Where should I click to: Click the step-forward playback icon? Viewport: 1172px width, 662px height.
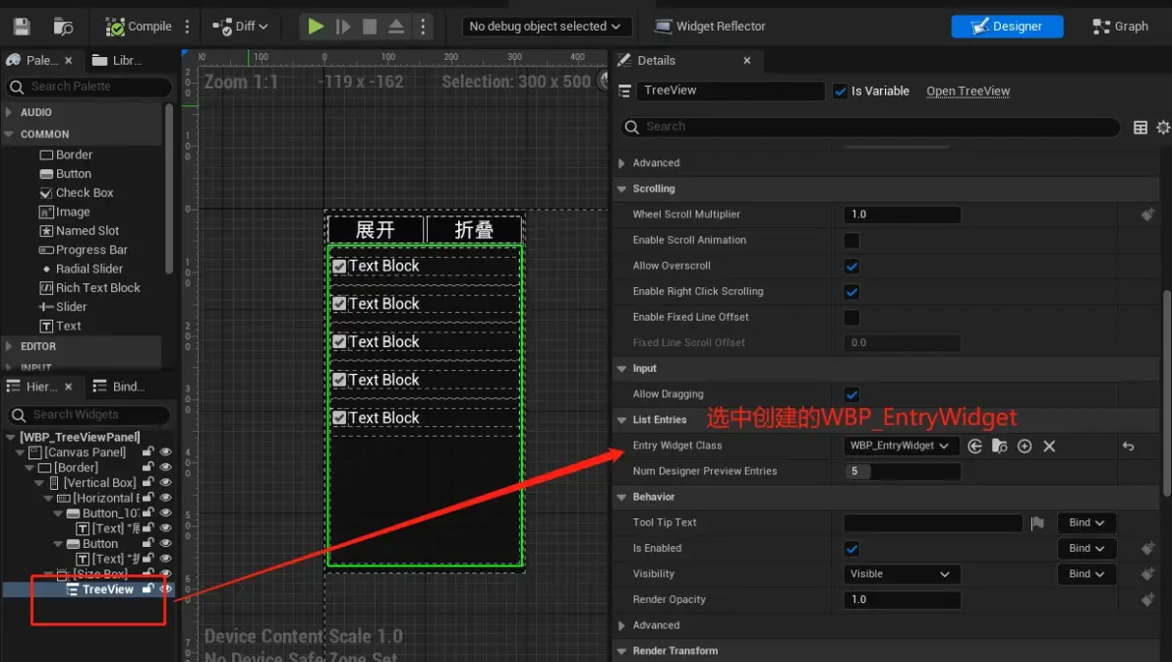point(343,27)
